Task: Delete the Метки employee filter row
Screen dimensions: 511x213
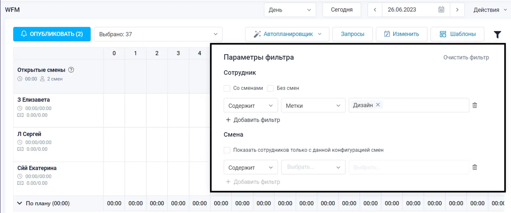Action: click(475, 105)
